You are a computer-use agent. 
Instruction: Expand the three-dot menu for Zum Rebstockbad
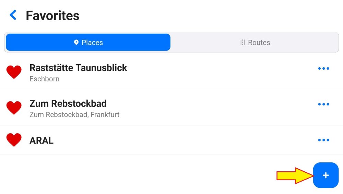coord(323,104)
